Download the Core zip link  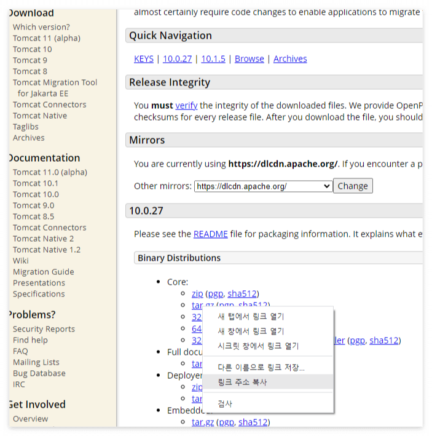coord(197,294)
